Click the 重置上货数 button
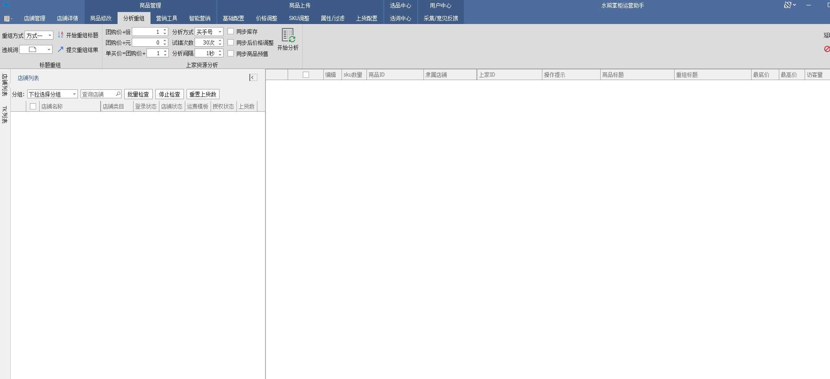 [203, 94]
